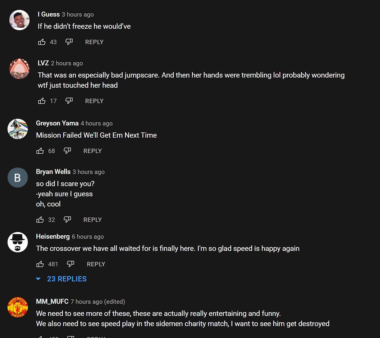380x338 pixels.
Task: Like the comment by I Guess
Action: coord(42,42)
